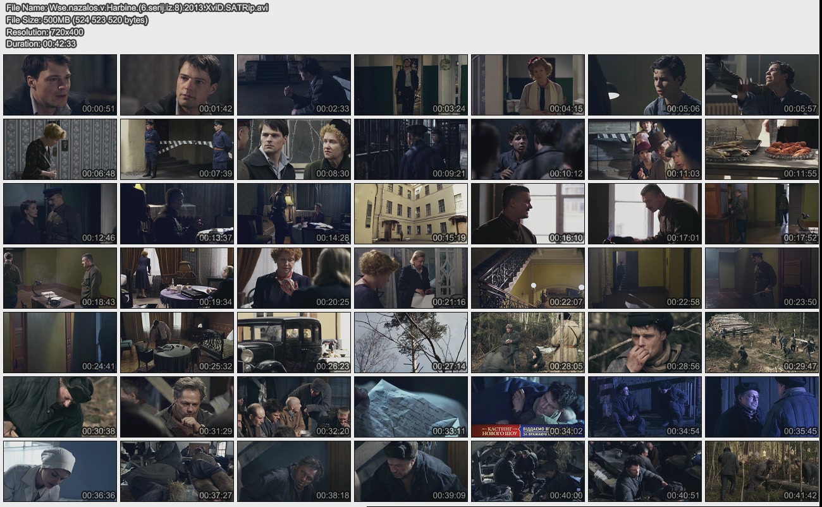
Task: Click the Resolution 720x400 text
Action: 45,32
